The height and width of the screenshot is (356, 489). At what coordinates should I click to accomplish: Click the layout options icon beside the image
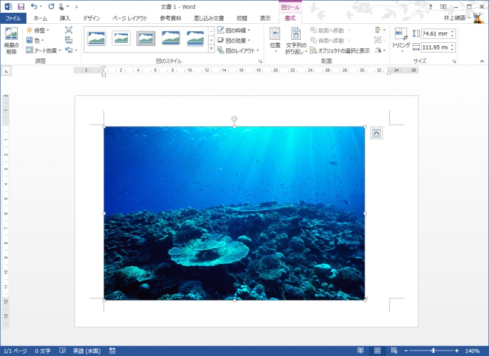pyautogui.click(x=377, y=133)
